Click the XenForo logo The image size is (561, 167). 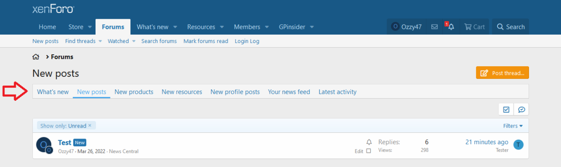click(53, 9)
